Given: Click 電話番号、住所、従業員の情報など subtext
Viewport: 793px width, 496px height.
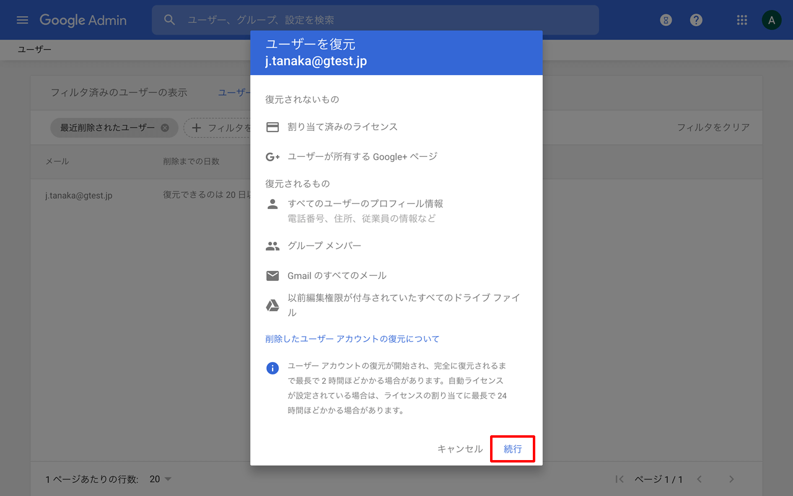Looking at the screenshot, I should click(x=362, y=219).
